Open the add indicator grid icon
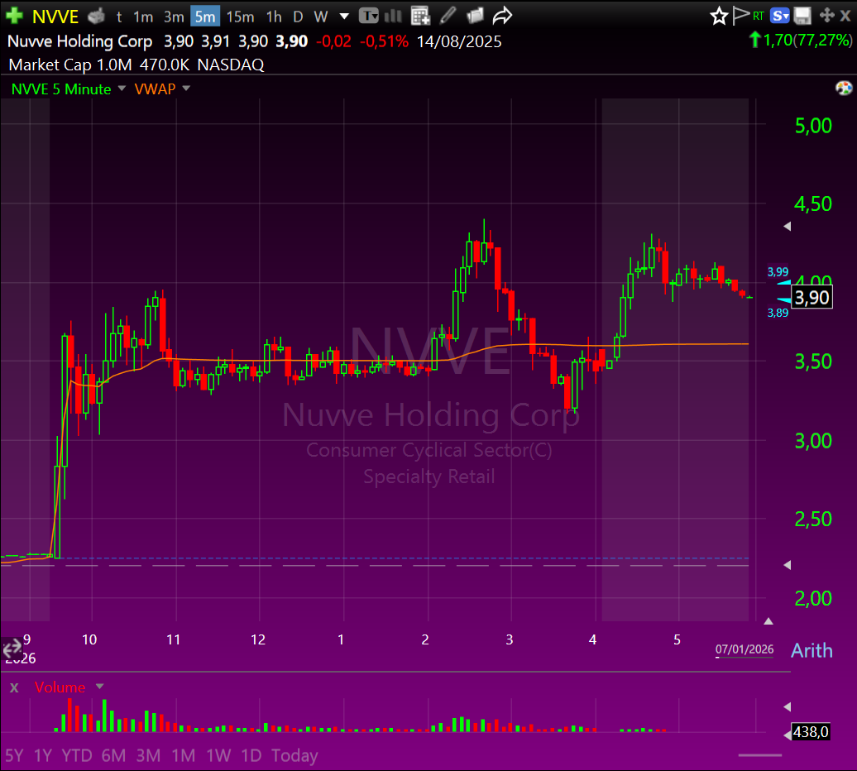 (x=420, y=16)
